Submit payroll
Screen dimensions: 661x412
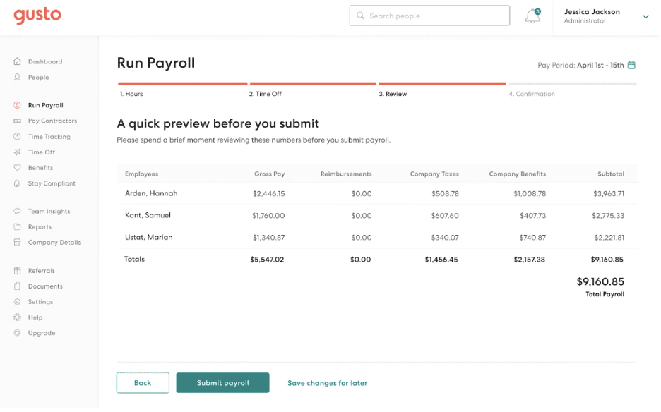coord(222,382)
